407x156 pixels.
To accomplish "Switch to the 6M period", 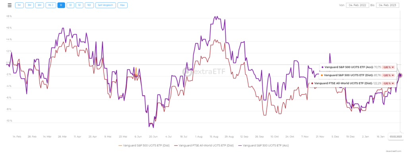I will 39,5.
